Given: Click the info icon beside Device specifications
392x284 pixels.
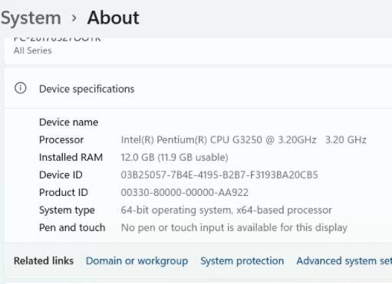Looking at the screenshot, I should click(x=21, y=88).
